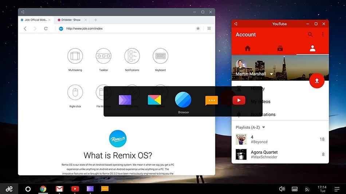
Task: Open Jide start menu in taskbar
Action: coord(9,189)
